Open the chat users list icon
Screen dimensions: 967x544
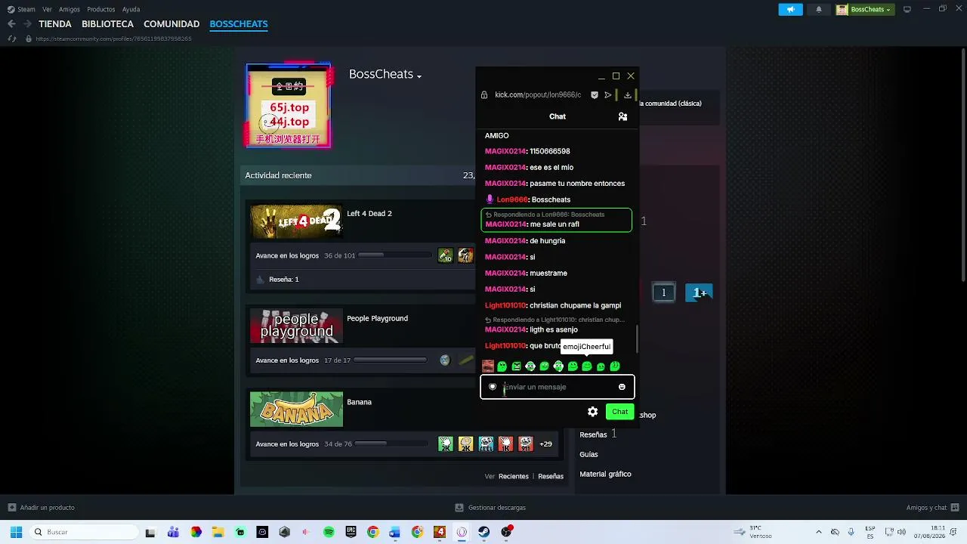[623, 116]
